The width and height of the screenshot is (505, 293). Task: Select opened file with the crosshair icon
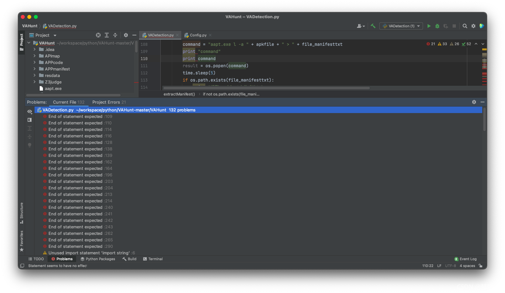tap(98, 35)
